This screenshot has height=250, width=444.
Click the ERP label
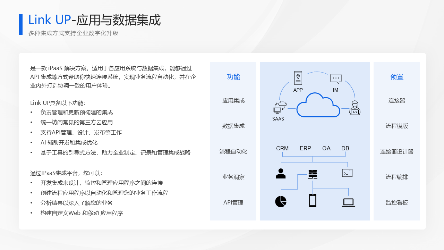click(305, 148)
